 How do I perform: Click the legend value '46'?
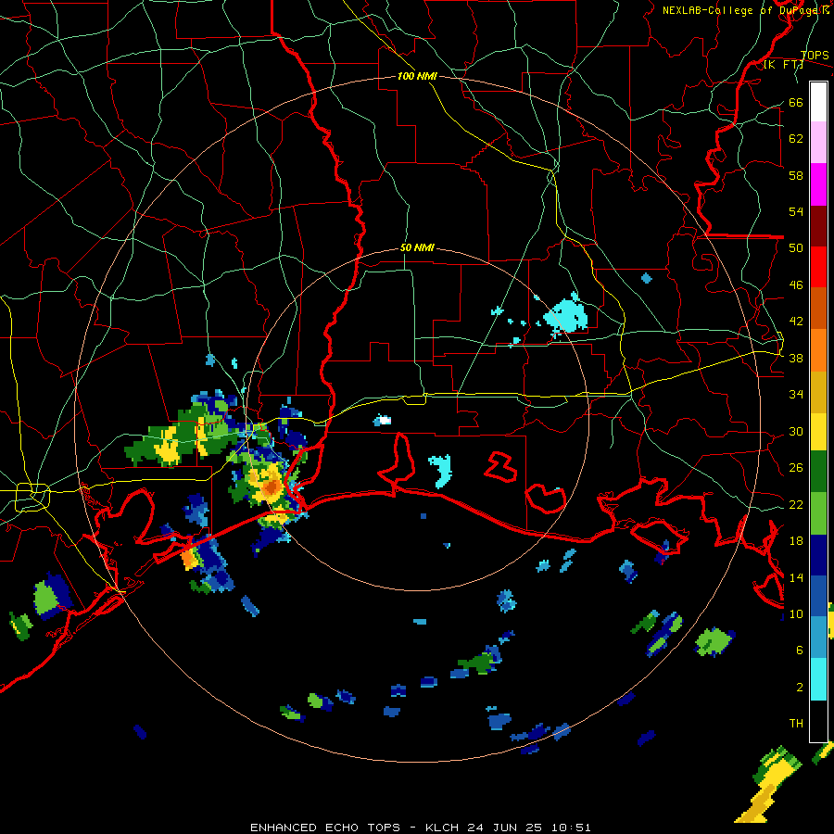tap(796, 284)
